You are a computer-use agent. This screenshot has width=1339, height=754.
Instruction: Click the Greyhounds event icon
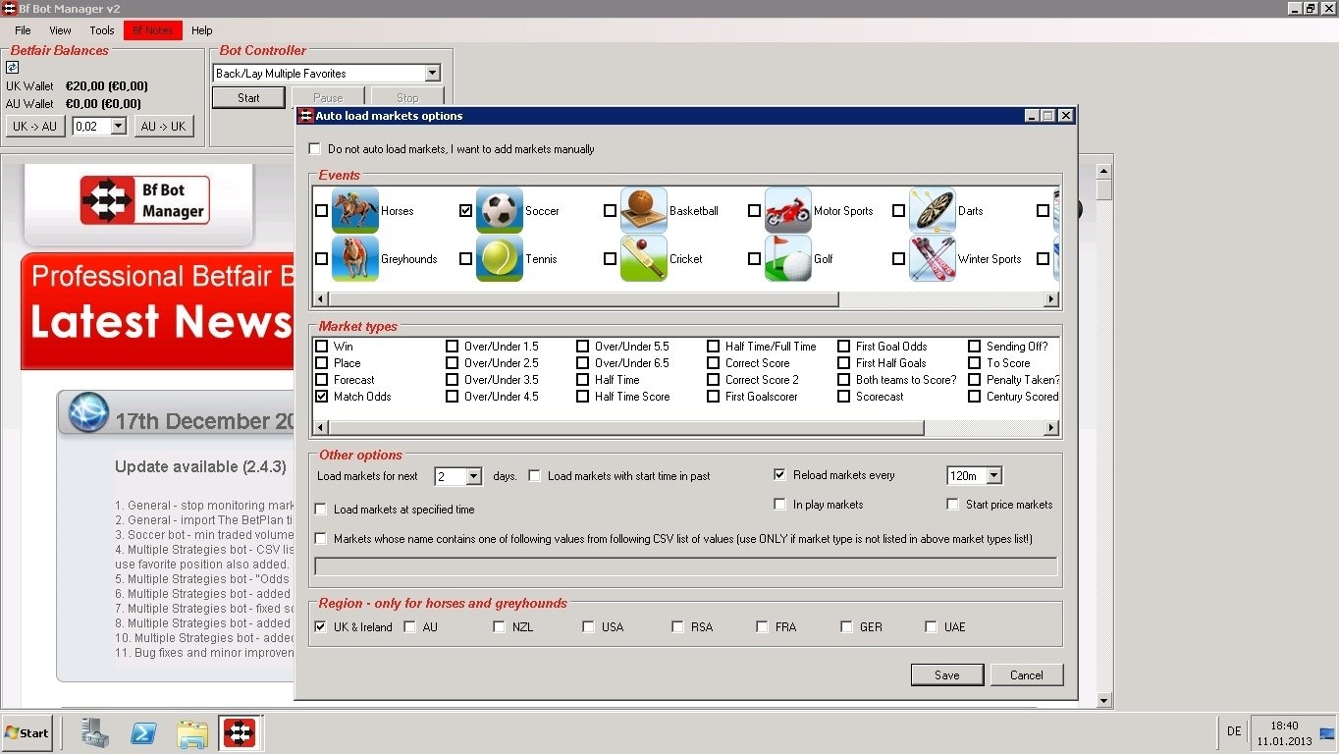tap(355, 258)
